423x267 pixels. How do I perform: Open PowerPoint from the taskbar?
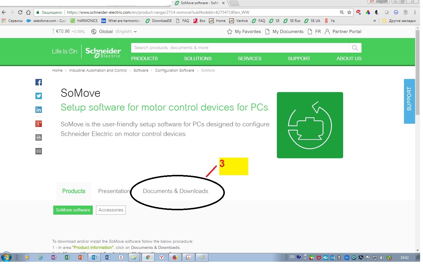pyautogui.click(x=81, y=257)
